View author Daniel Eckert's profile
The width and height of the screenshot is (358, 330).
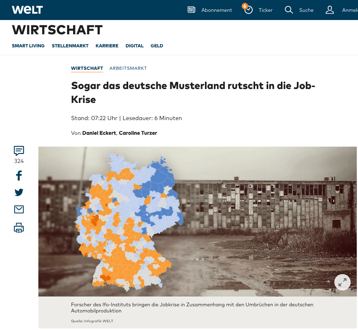(x=99, y=133)
